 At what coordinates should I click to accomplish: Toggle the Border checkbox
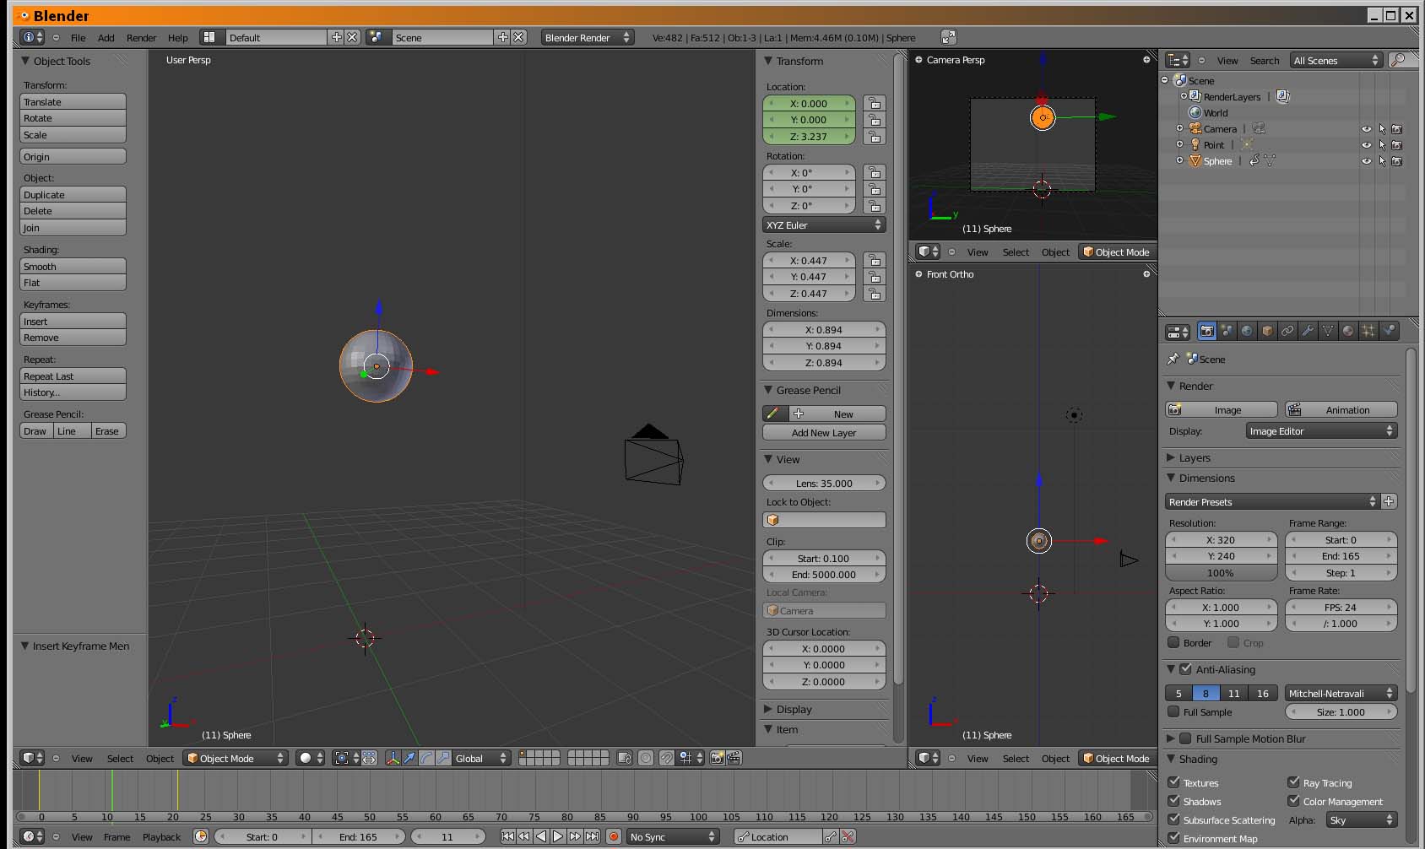coord(1173,642)
